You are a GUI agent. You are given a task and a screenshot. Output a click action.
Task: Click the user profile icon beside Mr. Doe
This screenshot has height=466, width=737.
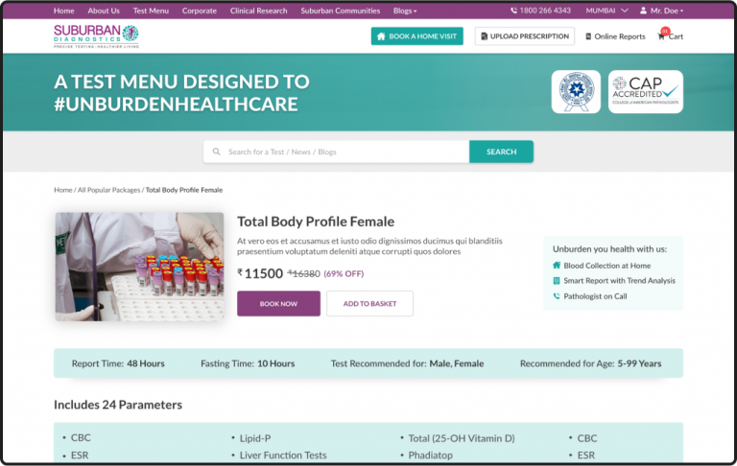(643, 11)
